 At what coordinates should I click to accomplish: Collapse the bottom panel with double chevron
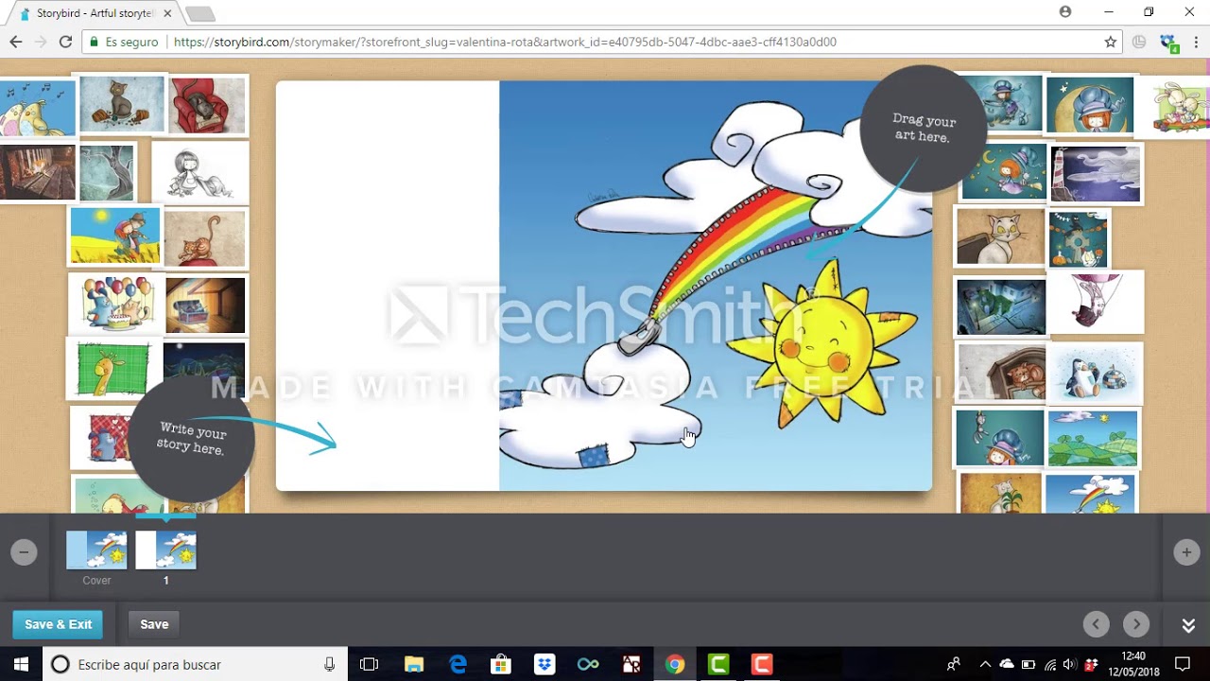[1188, 625]
